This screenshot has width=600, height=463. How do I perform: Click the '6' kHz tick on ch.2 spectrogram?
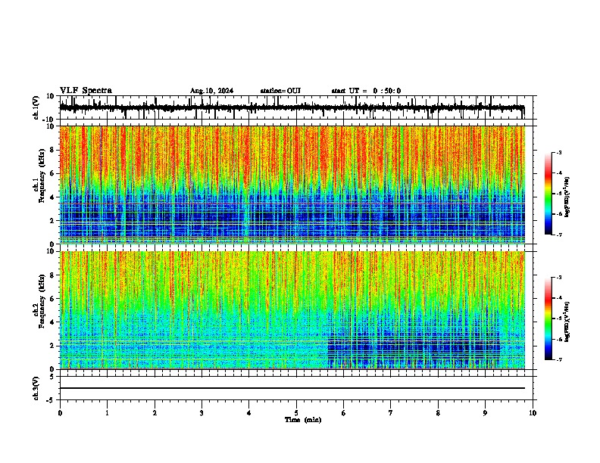tap(52, 299)
